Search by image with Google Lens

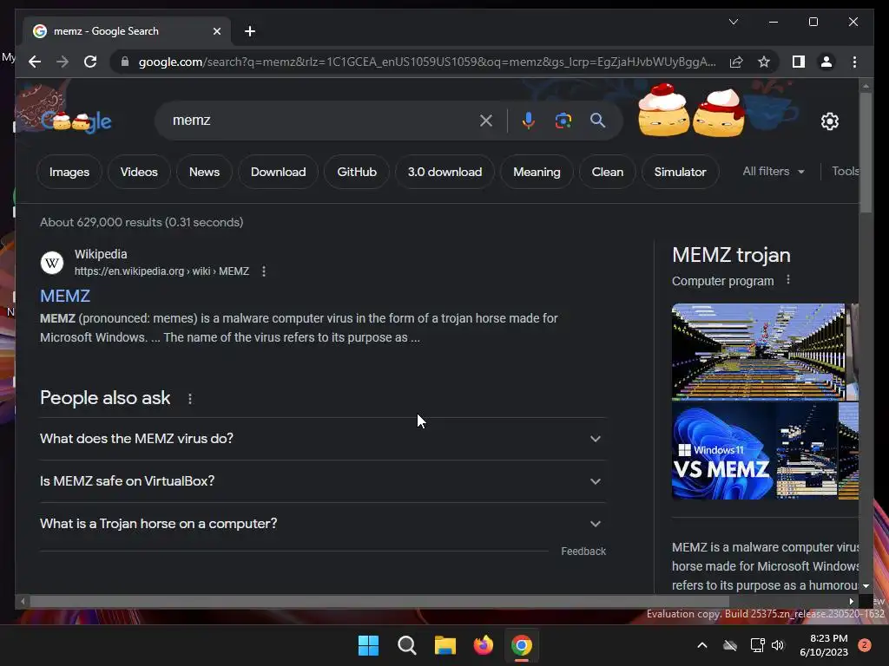click(563, 120)
